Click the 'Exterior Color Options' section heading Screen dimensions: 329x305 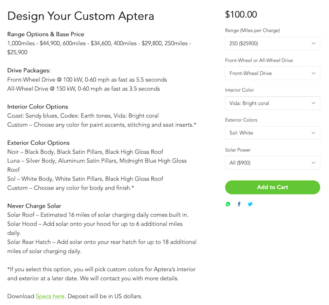coord(38,143)
